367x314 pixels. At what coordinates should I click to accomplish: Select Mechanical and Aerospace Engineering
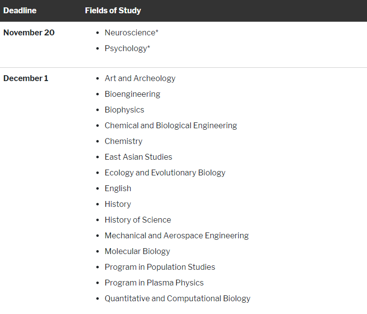(176, 235)
